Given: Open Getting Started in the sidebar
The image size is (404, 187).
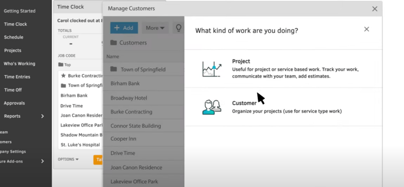Looking at the screenshot, I should (x=20, y=11).
